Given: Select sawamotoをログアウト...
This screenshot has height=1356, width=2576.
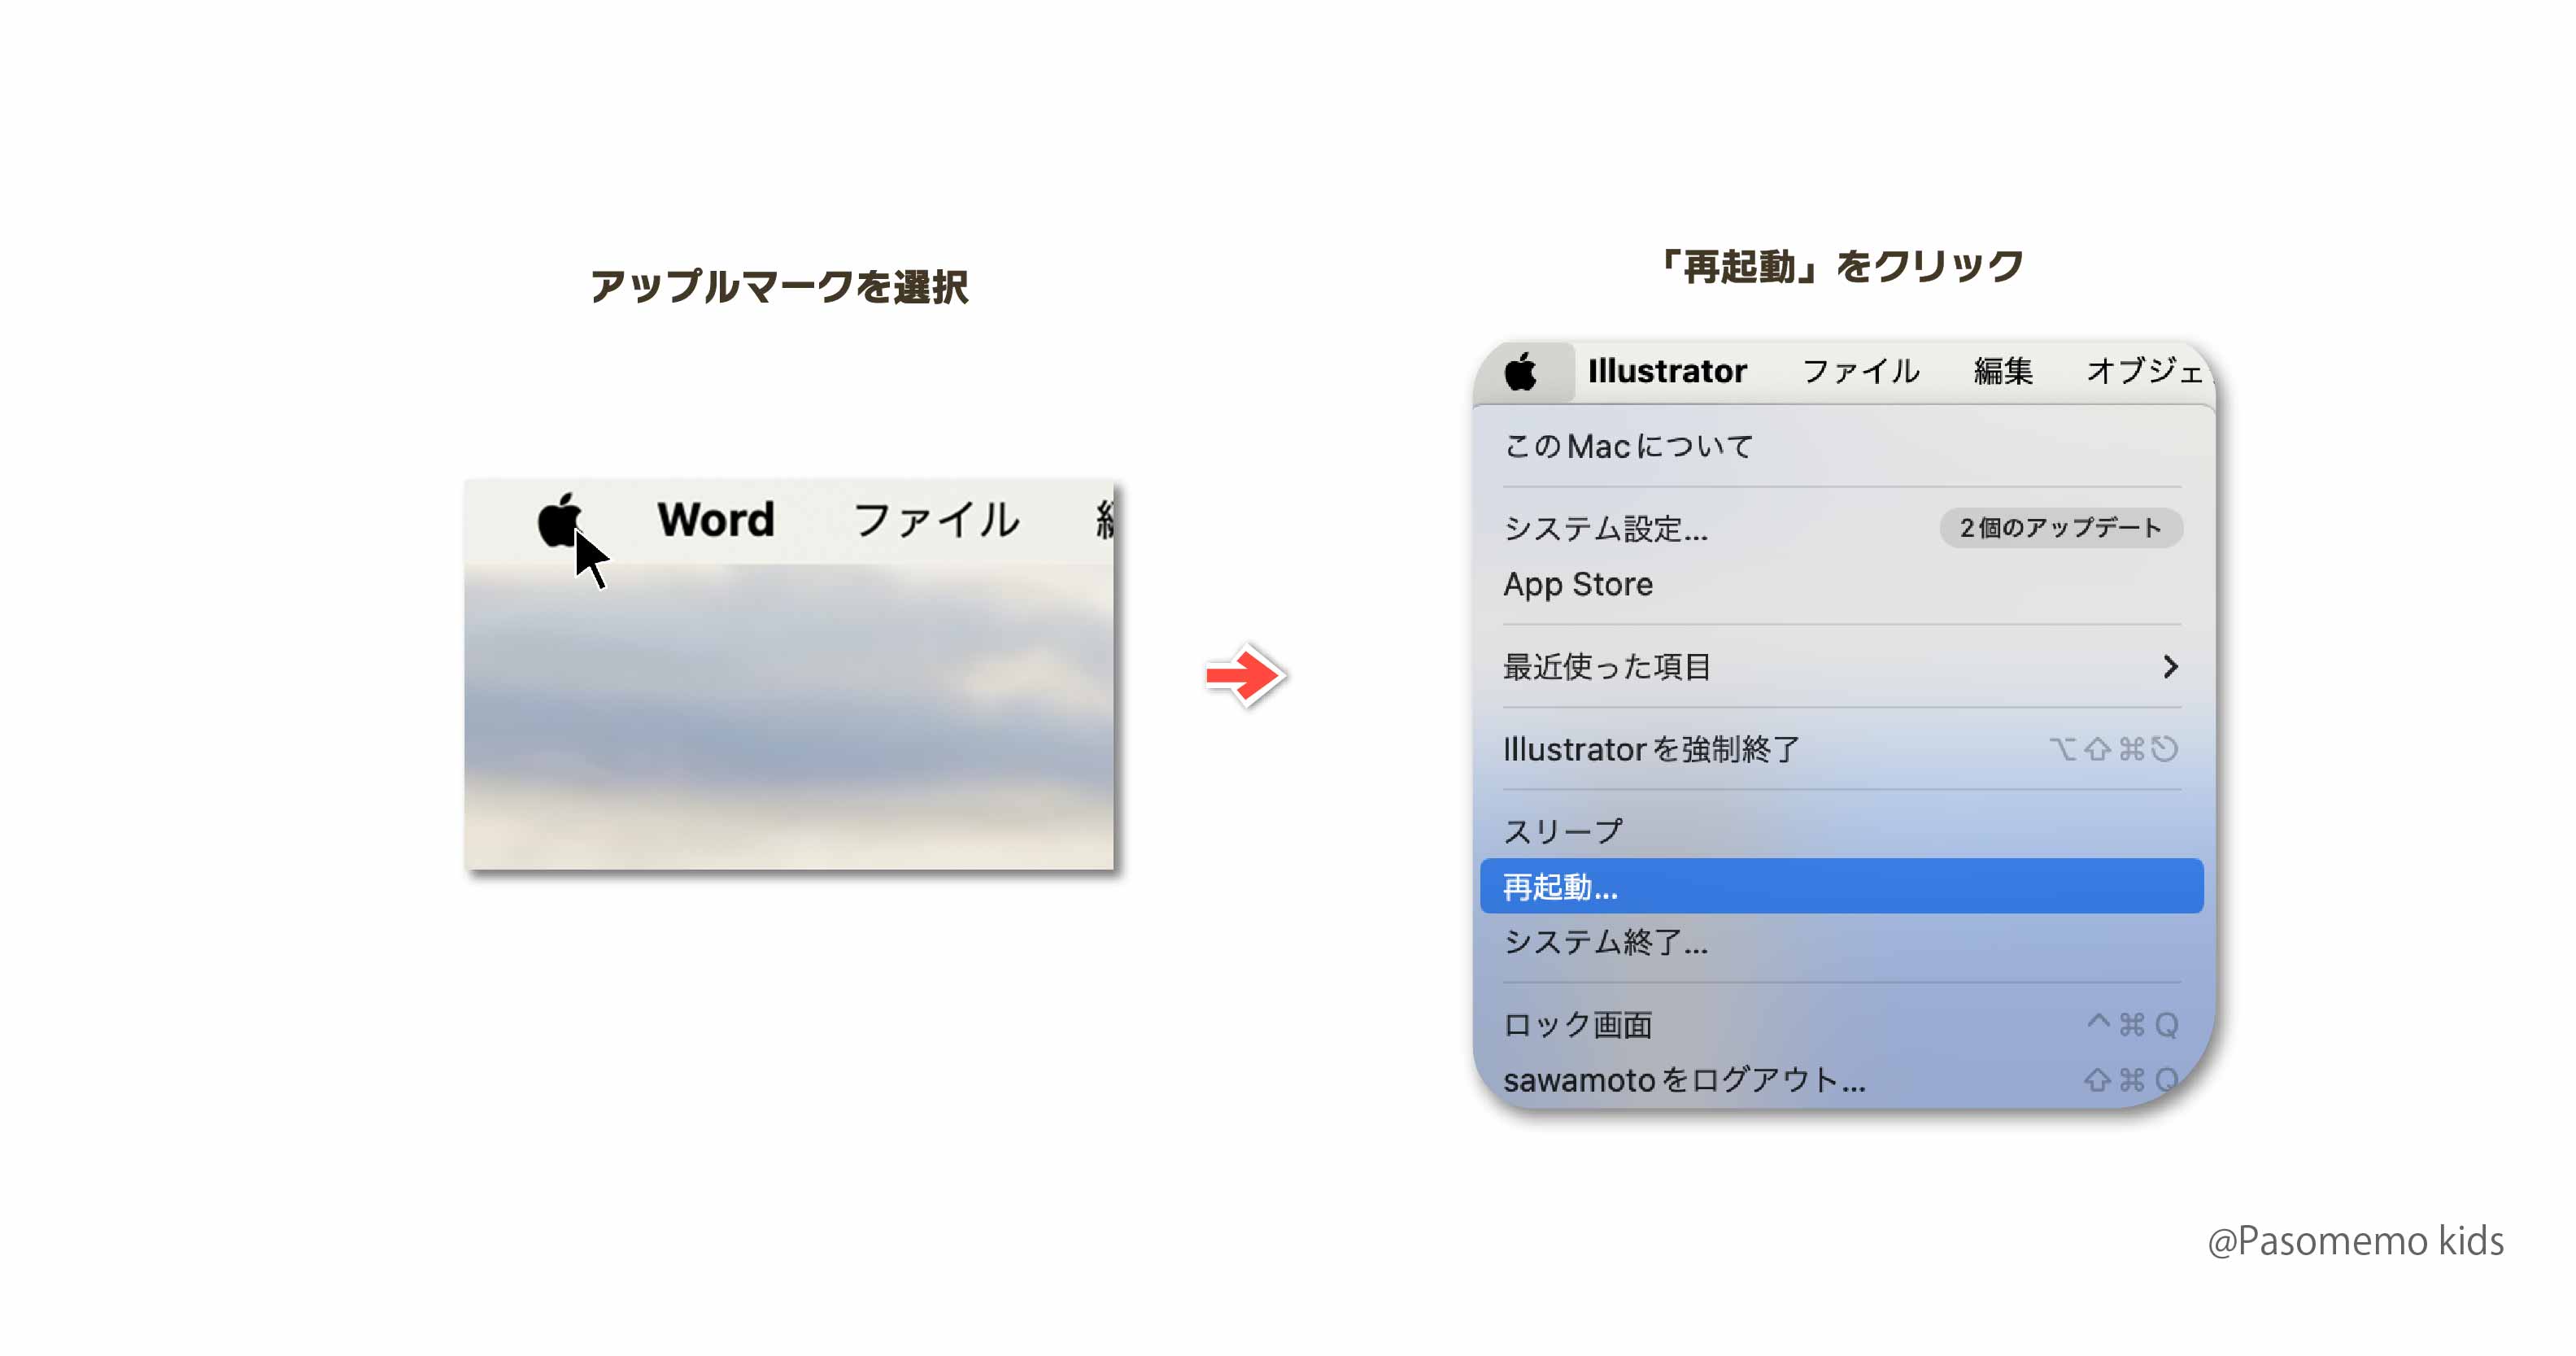Looking at the screenshot, I should coord(1842,1080).
